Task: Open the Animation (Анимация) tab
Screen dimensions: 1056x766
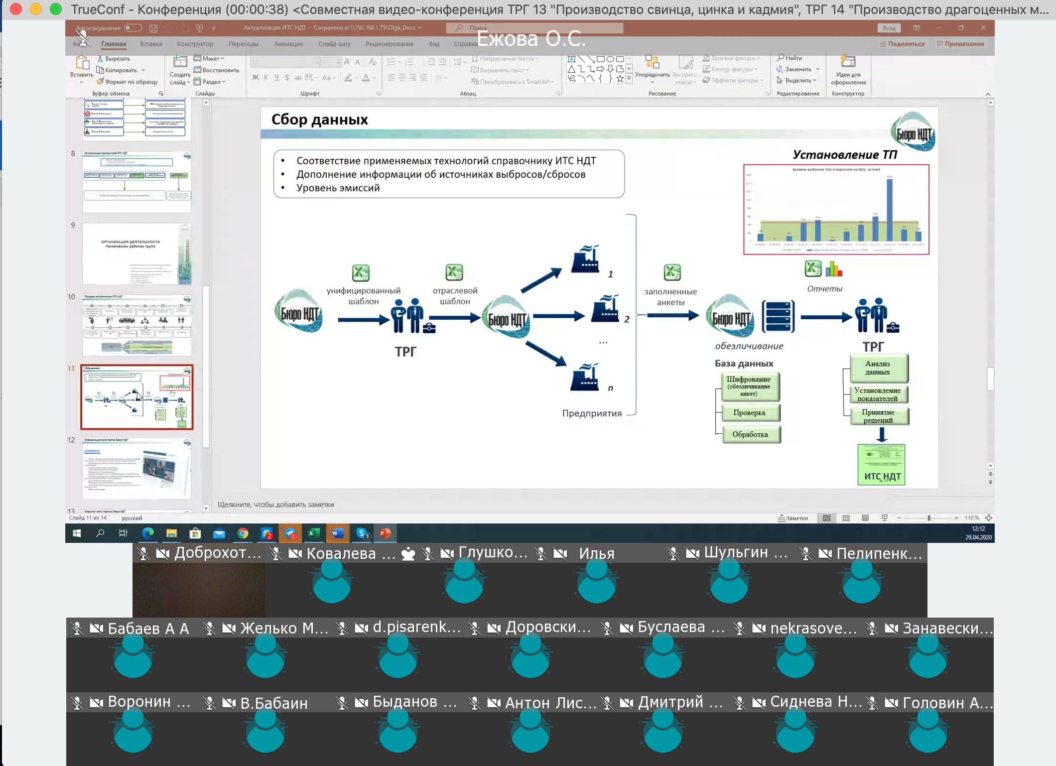Action: coord(288,44)
